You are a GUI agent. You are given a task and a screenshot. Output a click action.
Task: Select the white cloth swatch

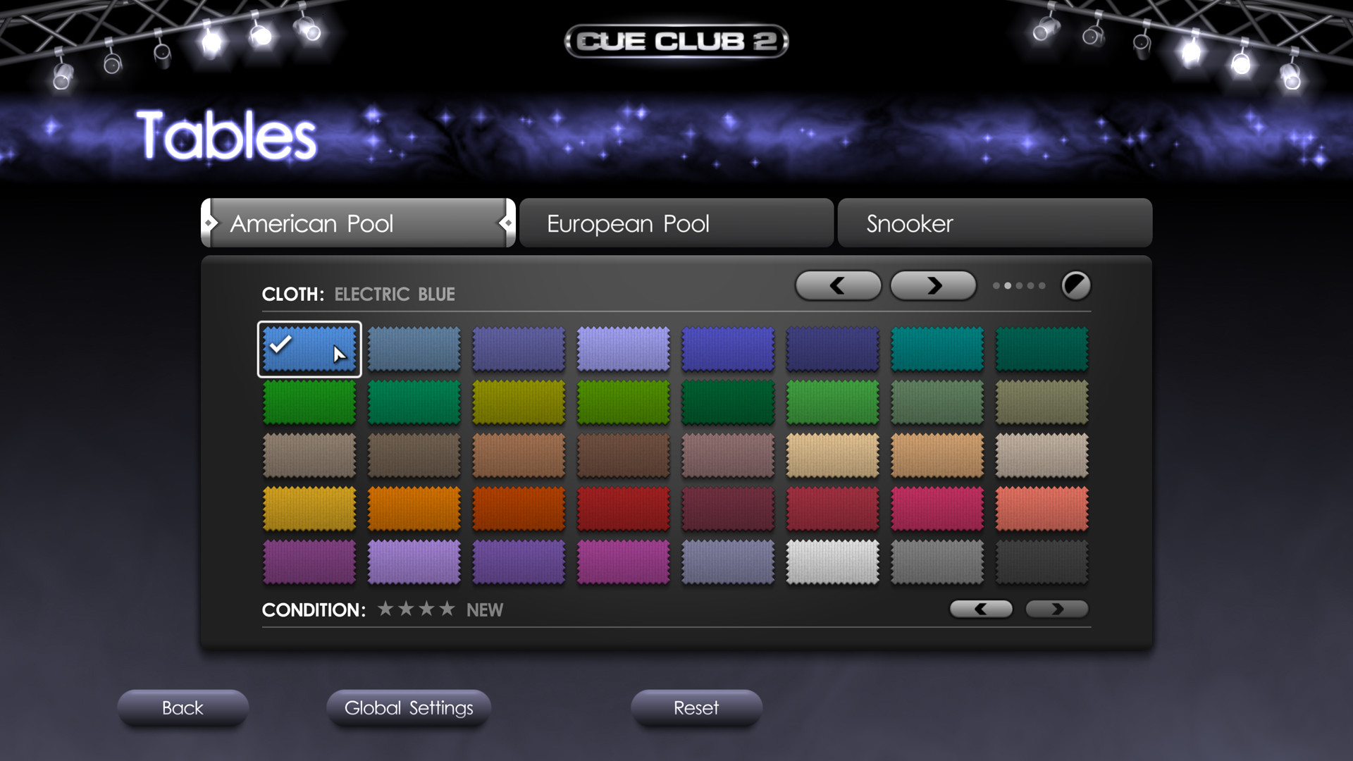pyautogui.click(x=832, y=562)
